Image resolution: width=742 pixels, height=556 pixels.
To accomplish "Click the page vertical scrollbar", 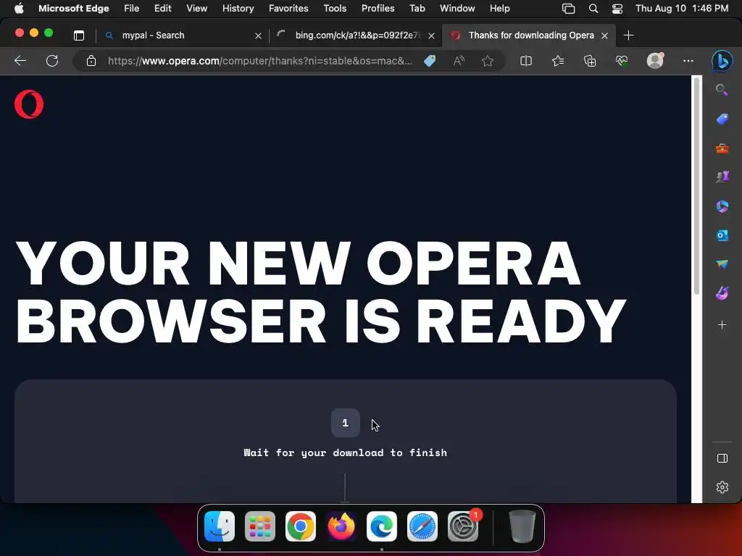I will click(x=696, y=185).
